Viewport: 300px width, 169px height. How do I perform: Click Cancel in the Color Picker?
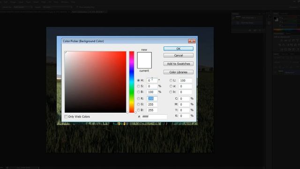[x=178, y=55]
